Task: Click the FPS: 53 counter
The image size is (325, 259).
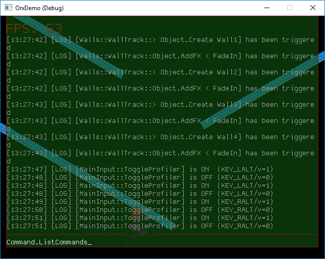Action: coord(34,28)
